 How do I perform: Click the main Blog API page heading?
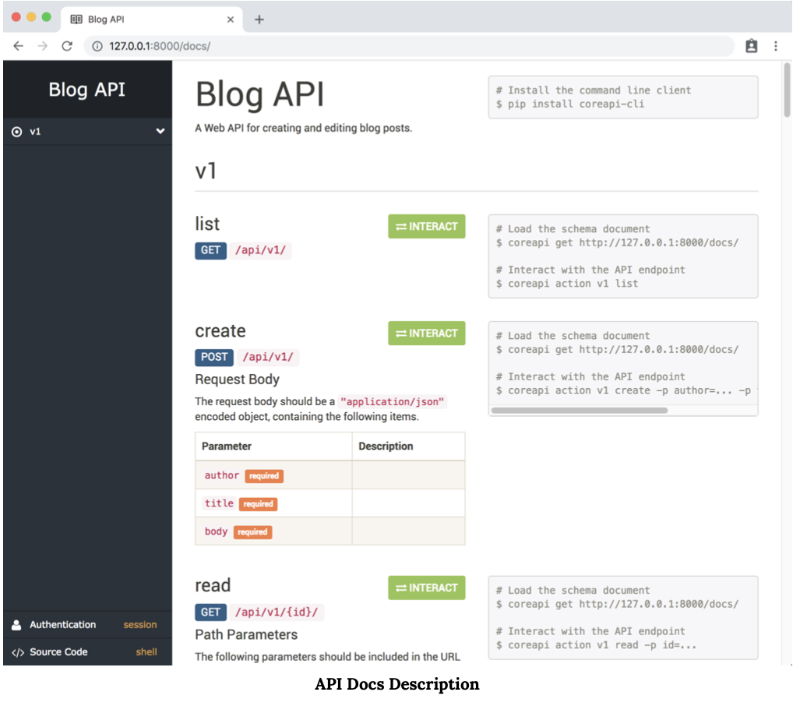coord(260,94)
